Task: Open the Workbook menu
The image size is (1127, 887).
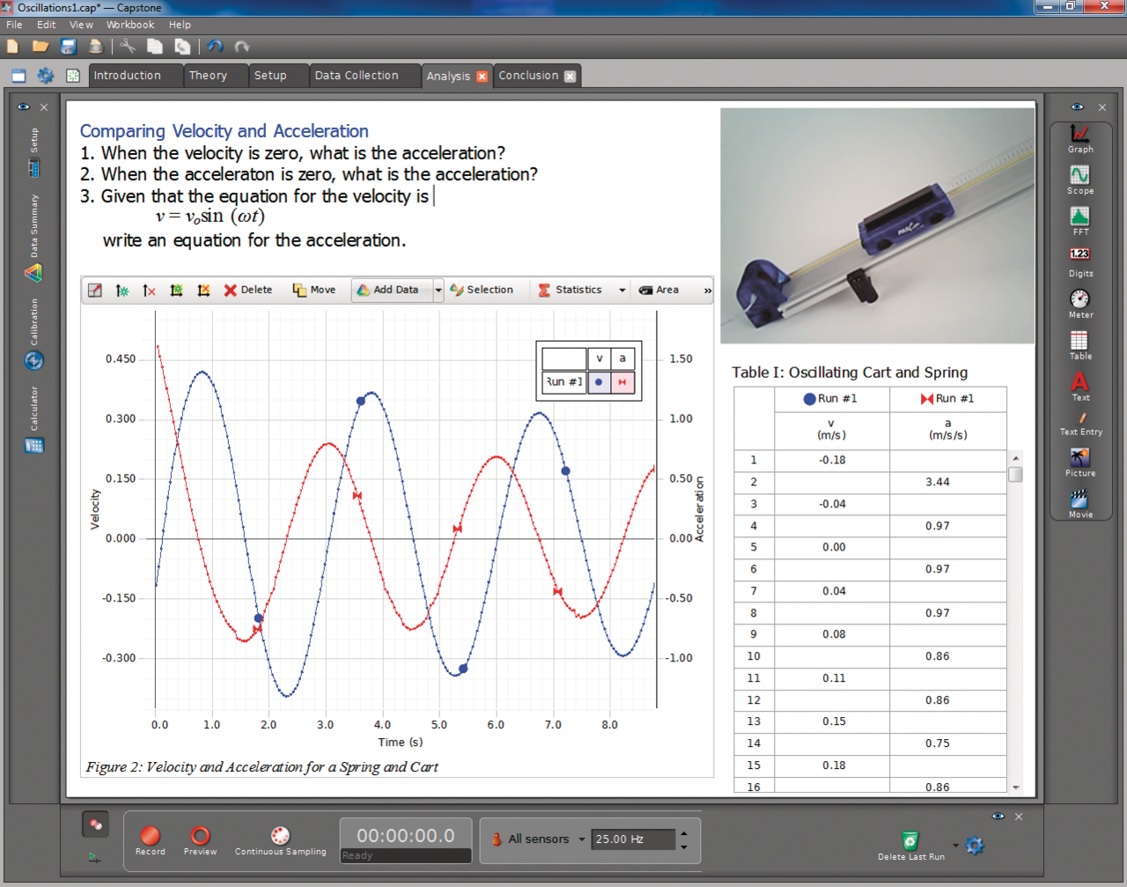Action: (x=129, y=25)
